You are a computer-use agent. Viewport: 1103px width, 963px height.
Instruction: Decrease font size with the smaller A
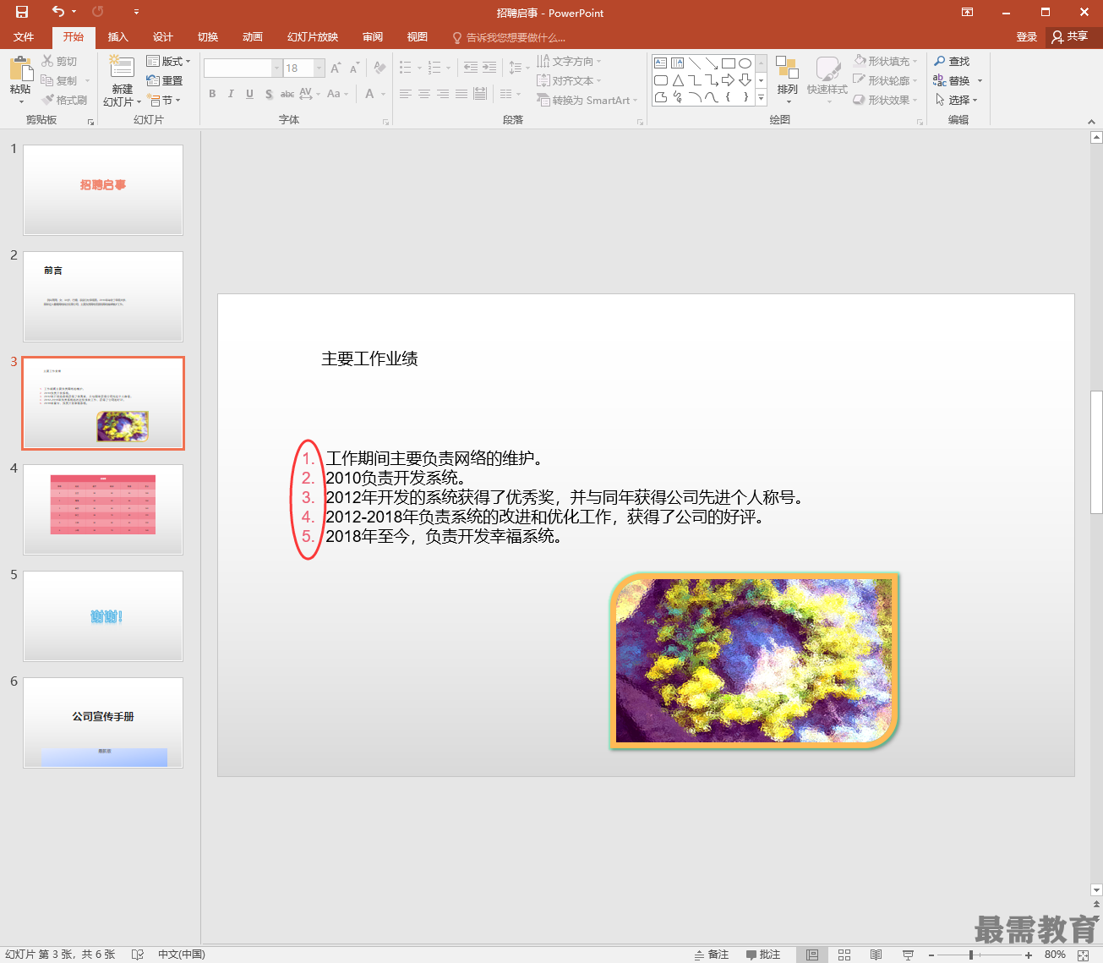[354, 68]
